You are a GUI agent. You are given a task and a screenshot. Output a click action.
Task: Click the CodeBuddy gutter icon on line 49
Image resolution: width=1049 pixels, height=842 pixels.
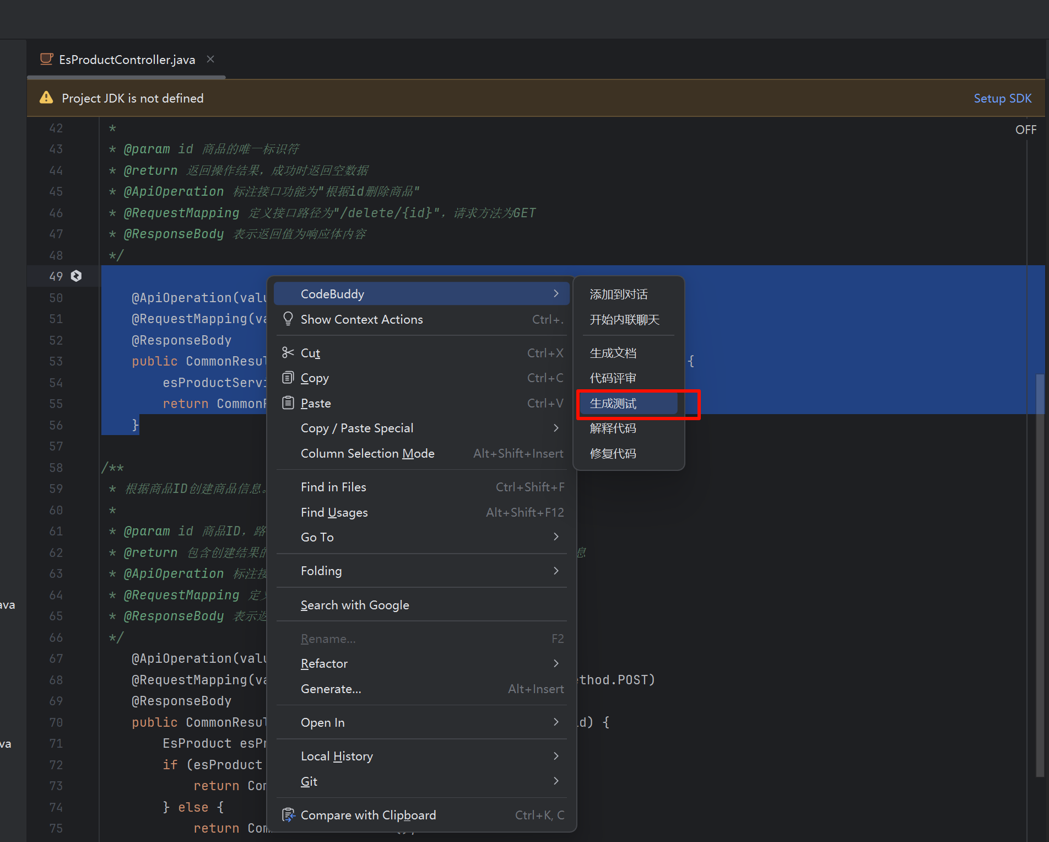(x=77, y=276)
